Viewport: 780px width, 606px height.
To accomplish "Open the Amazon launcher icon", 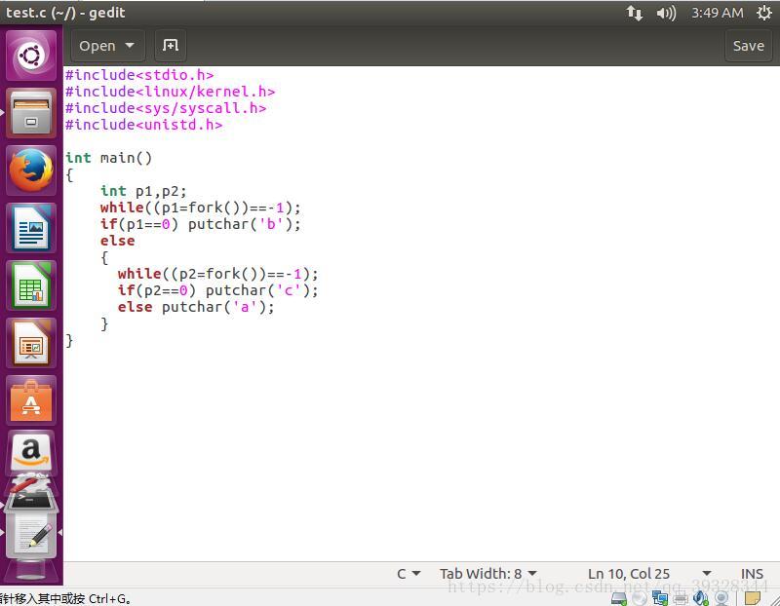I will pos(31,452).
